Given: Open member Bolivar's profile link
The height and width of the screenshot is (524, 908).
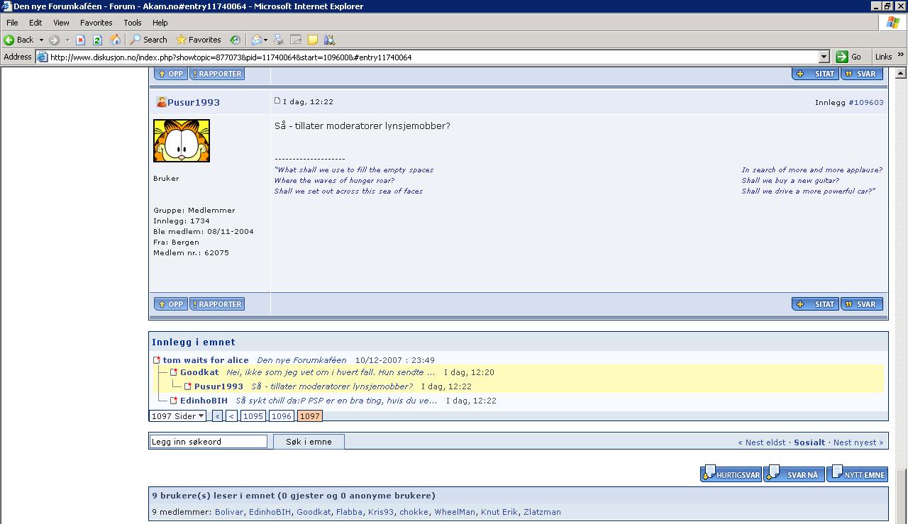Looking at the screenshot, I should pos(229,512).
